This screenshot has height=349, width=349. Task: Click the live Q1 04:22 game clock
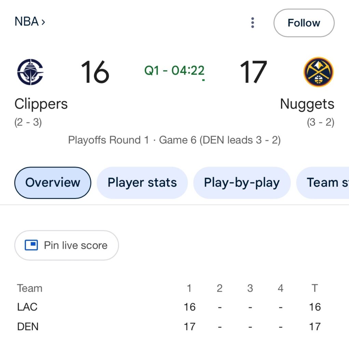[174, 71]
